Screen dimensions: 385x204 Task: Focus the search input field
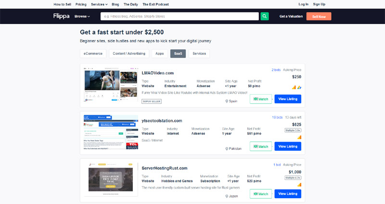[180, 16]
